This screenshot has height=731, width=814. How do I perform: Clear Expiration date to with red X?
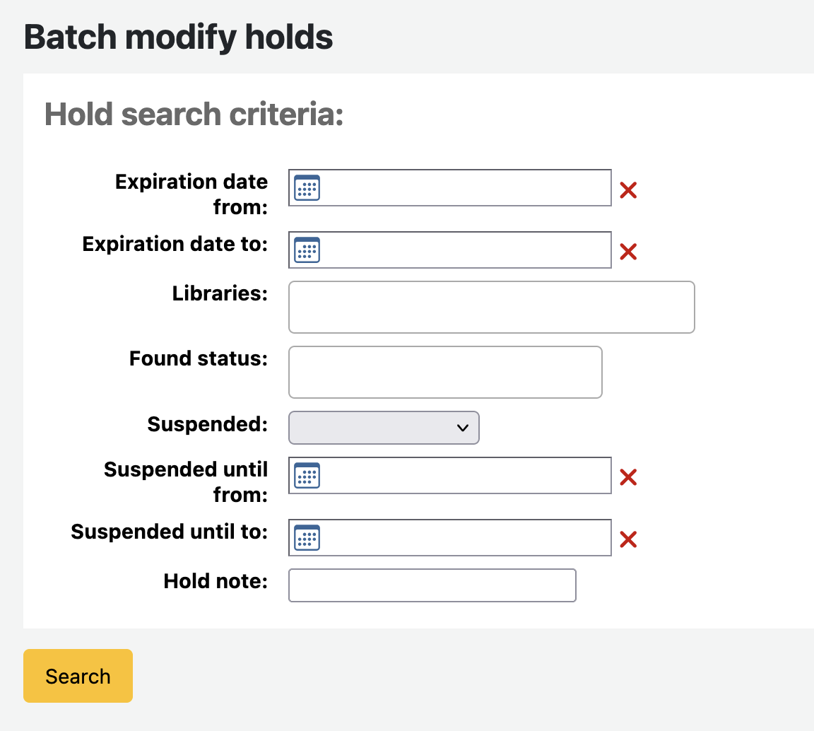pyautogui.click(x=628, y=252)
